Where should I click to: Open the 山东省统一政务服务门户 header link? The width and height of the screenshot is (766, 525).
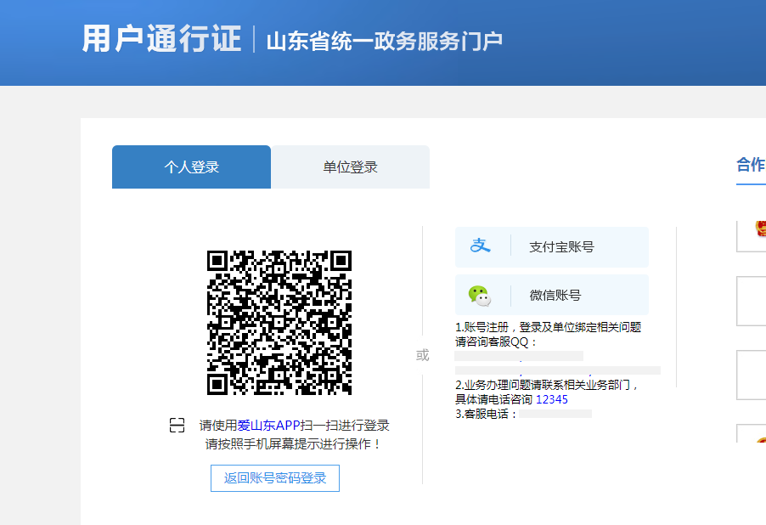(385, 39)
